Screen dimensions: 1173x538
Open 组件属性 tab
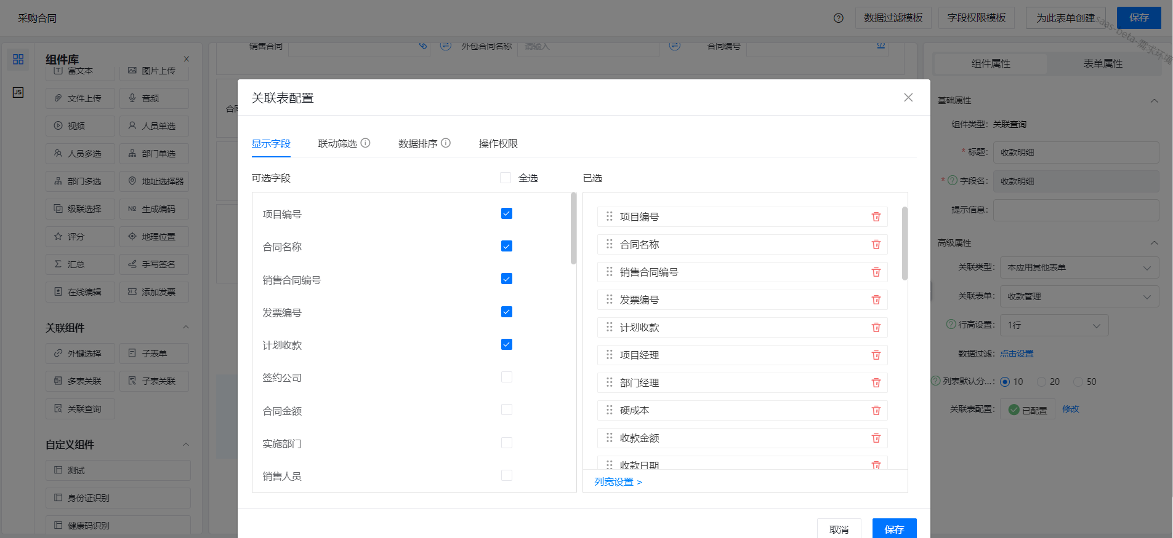[x=991, y=63]
